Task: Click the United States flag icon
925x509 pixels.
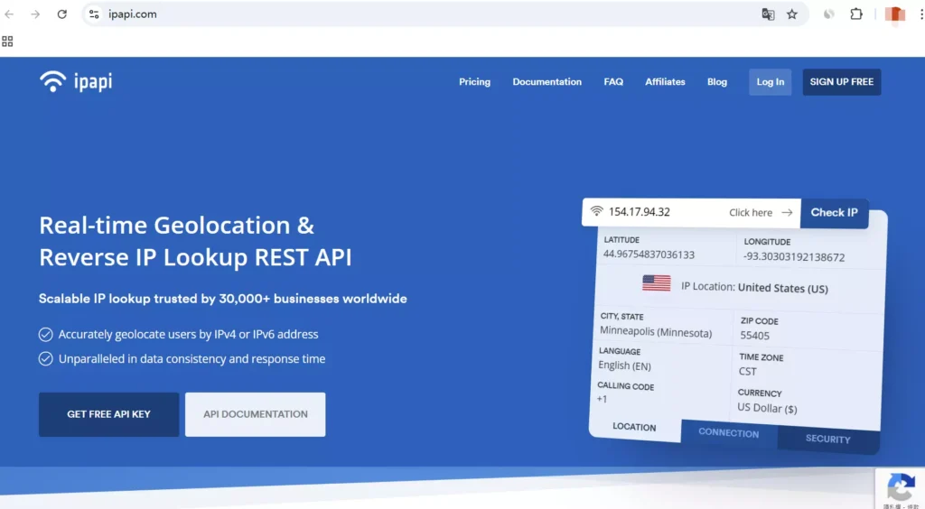Action: [x=656, y=283]
